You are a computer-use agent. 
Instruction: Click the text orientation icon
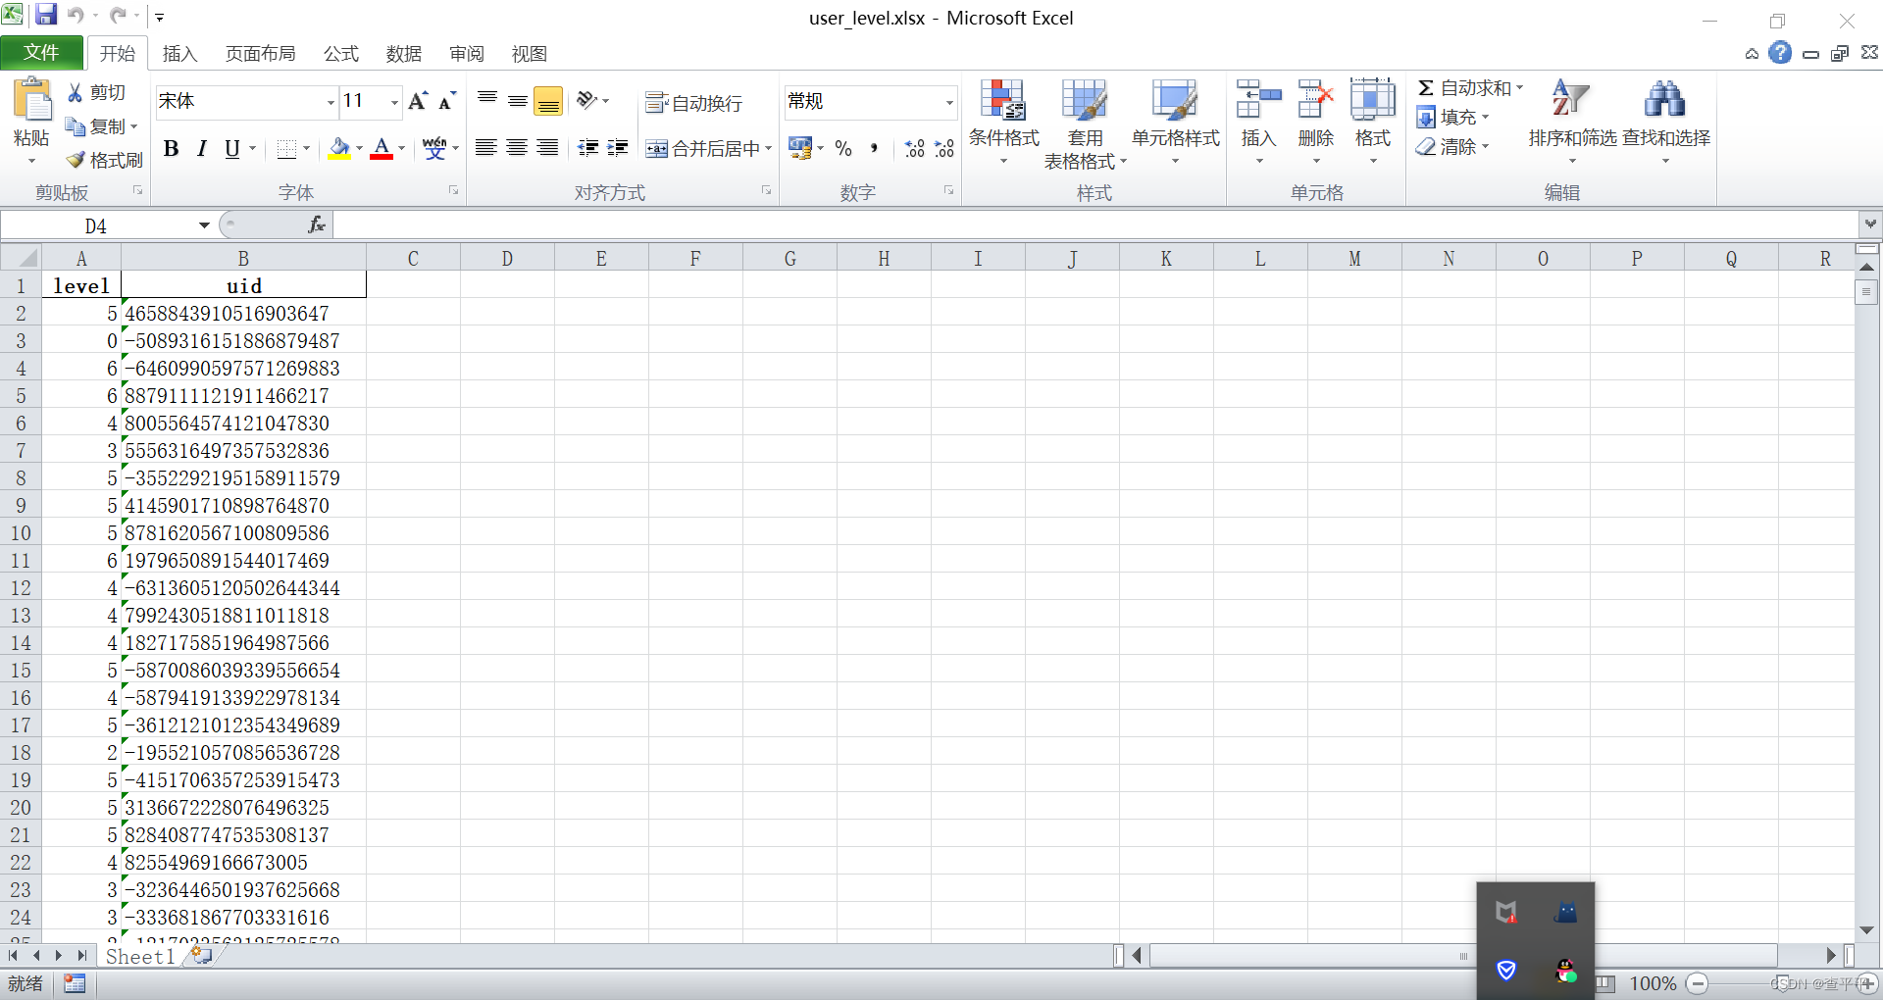tap(586, 99)
